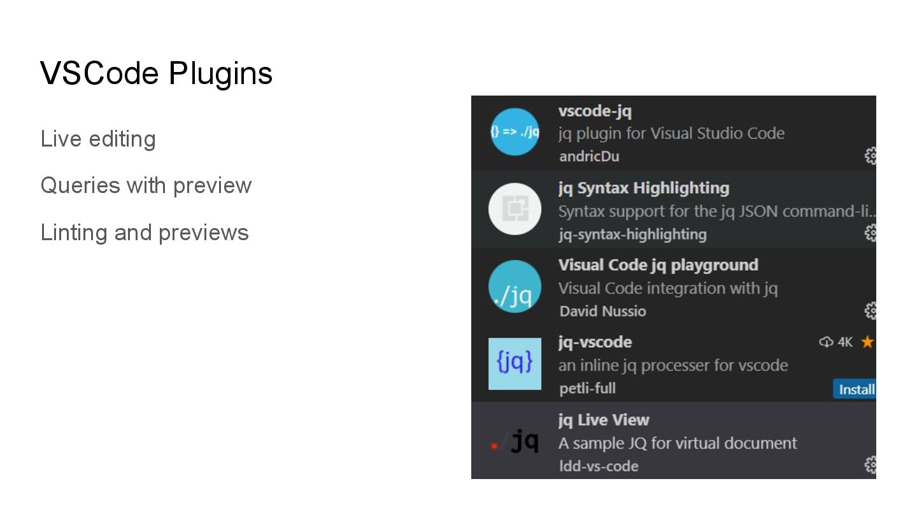Open manage gear for jq Syntax Highlighting
This screenshot has width=917, height=516.
(871, 233)
